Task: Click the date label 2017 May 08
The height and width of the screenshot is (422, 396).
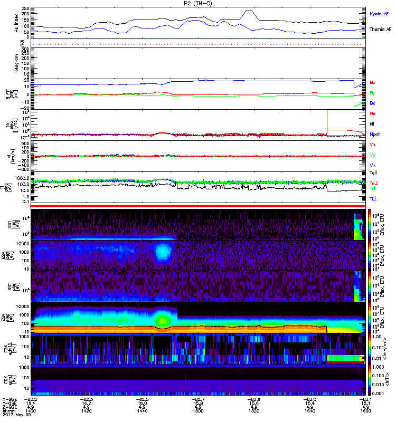Action: [17, 415]
